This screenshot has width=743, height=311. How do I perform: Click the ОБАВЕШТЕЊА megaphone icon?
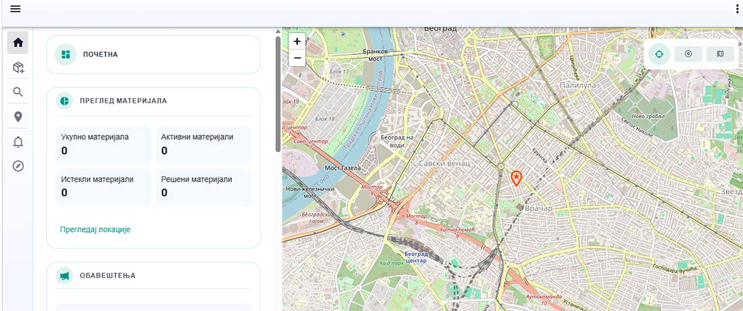tap(64, 275)
